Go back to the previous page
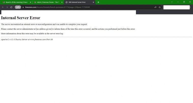The image size is (193, 103). point(3,7)
